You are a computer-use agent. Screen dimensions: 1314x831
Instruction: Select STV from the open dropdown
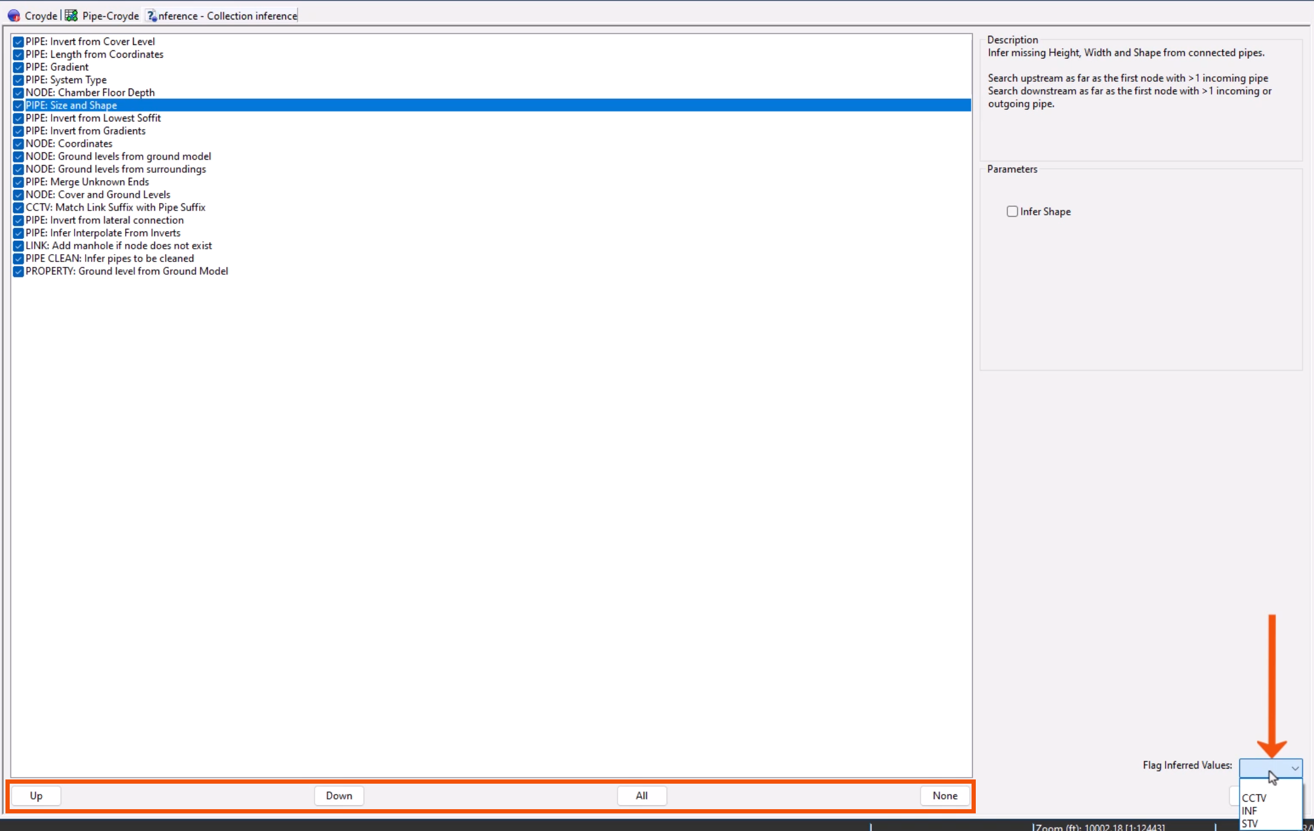point(1250,823)
